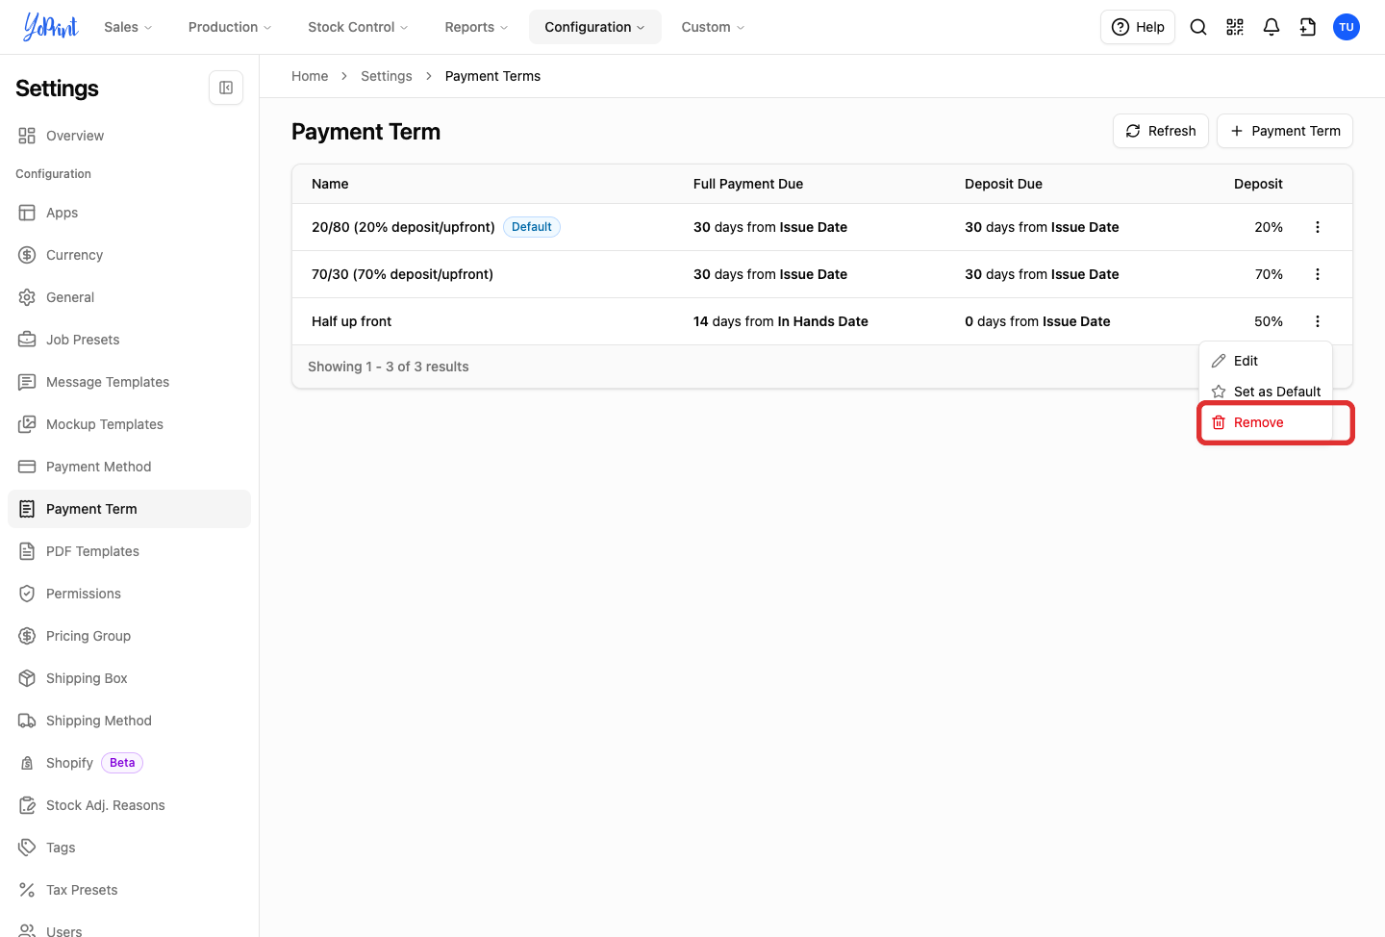Open Message Templates settings
This screenshot has height=937, width=1385.
(x=129, y=382)
